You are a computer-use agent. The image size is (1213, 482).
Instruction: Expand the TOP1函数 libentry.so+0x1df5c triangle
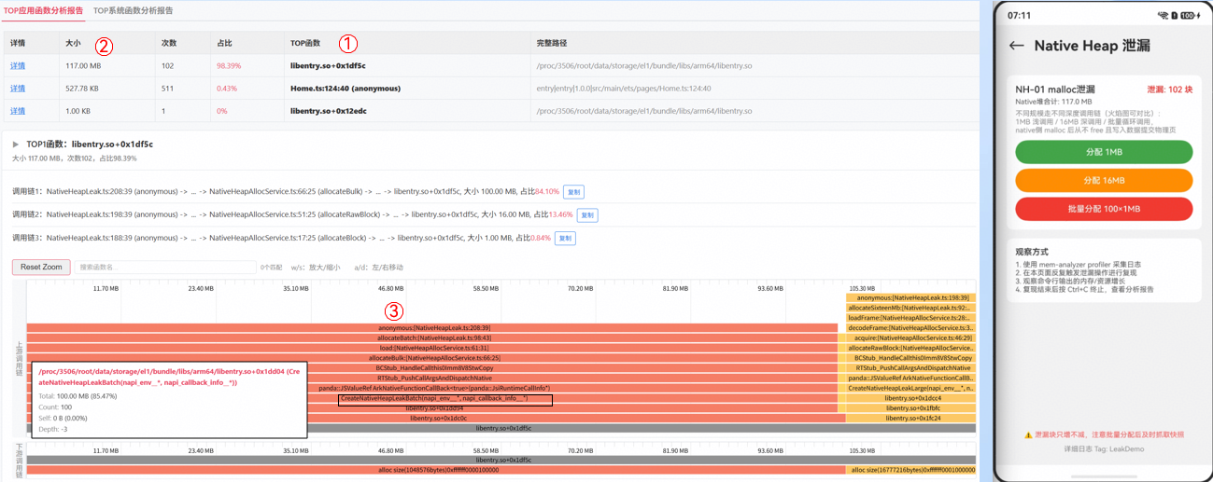coord(15,145)
